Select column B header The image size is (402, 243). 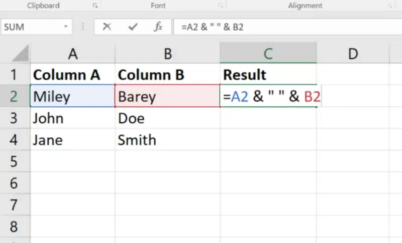coord(167,54)
